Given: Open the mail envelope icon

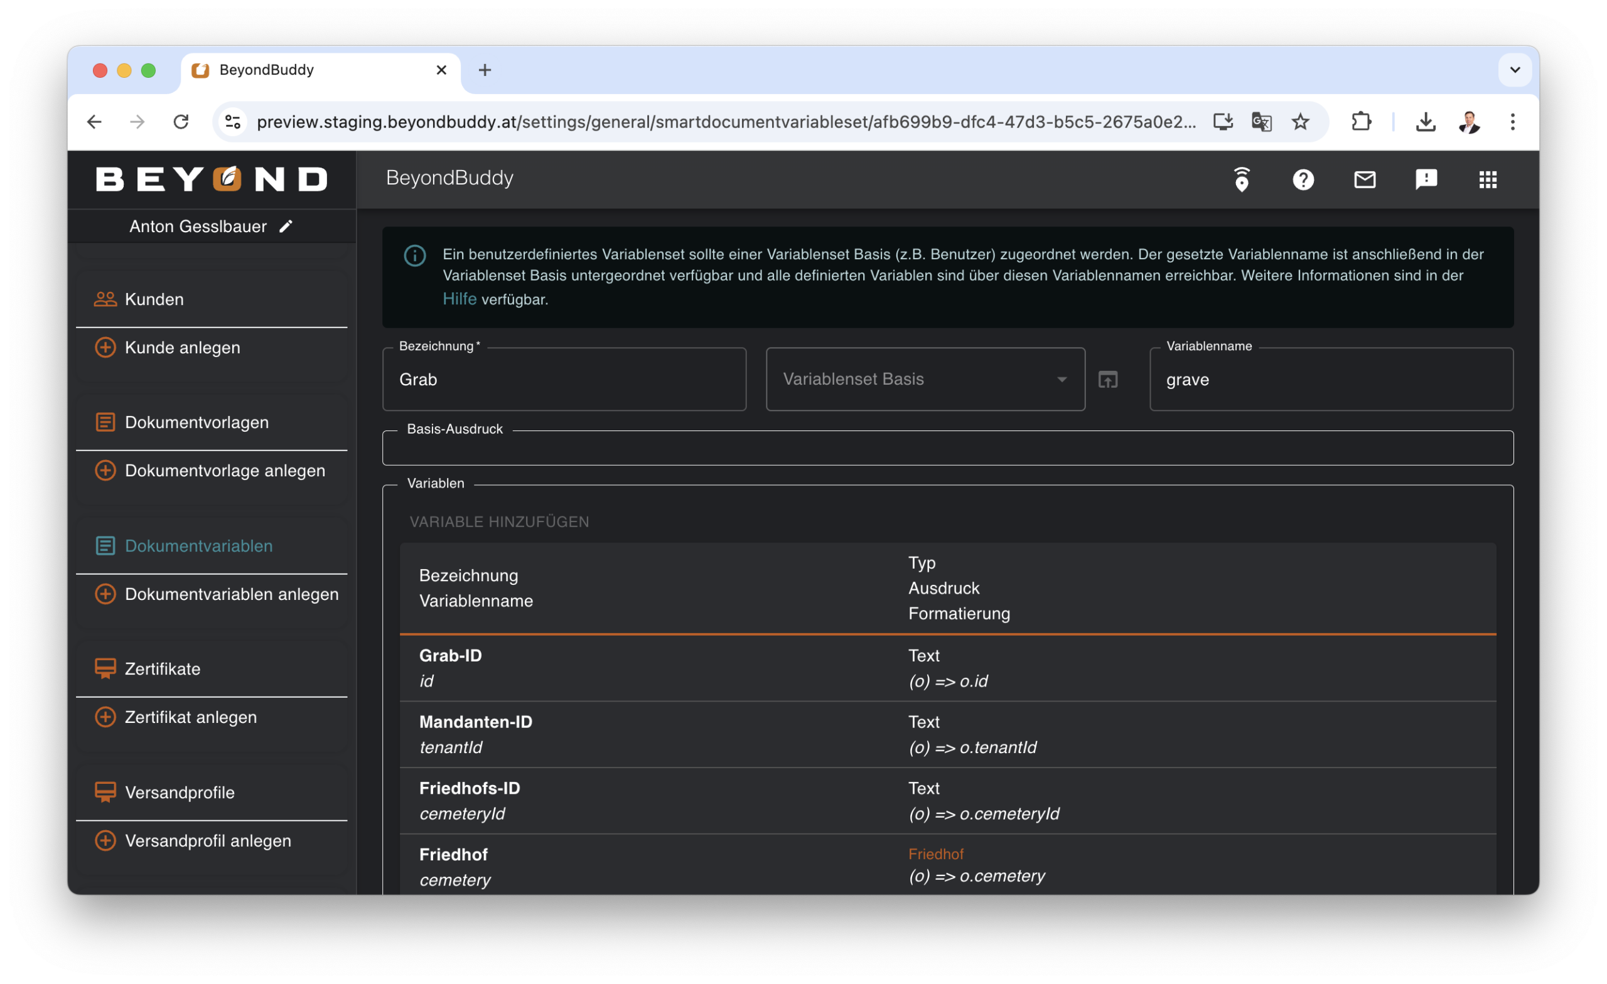Looking at the screenshot, I should 1365,179.
